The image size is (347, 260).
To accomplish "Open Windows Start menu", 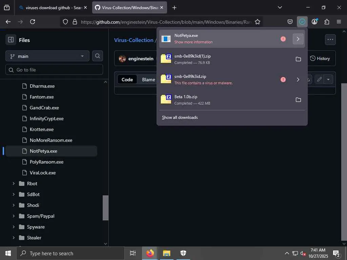I will (x=8, y=253).
